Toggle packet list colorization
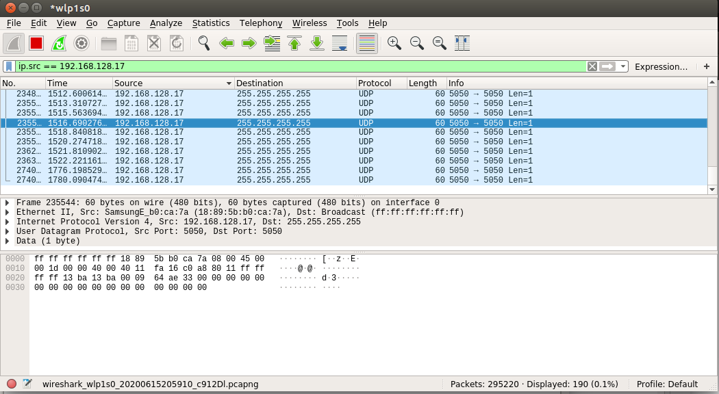 click(x=366, y=43)
